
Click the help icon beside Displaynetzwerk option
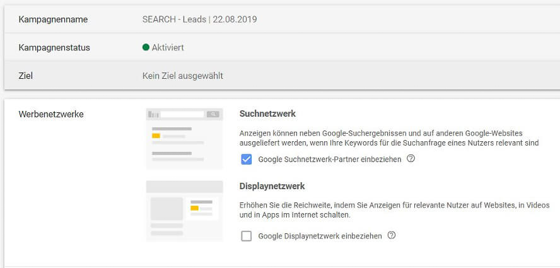coord(392,235)
